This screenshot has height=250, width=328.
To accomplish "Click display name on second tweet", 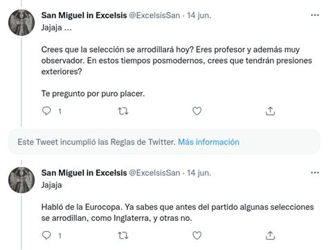I will 84,172.
